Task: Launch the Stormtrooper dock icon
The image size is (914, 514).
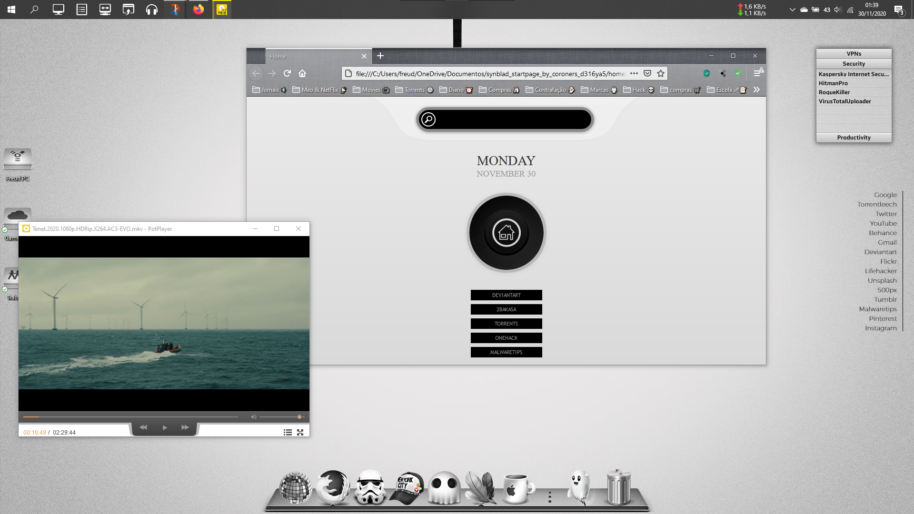Action: 370,487
